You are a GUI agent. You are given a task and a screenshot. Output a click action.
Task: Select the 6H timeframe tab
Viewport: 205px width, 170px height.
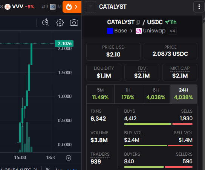click(156, 94)
